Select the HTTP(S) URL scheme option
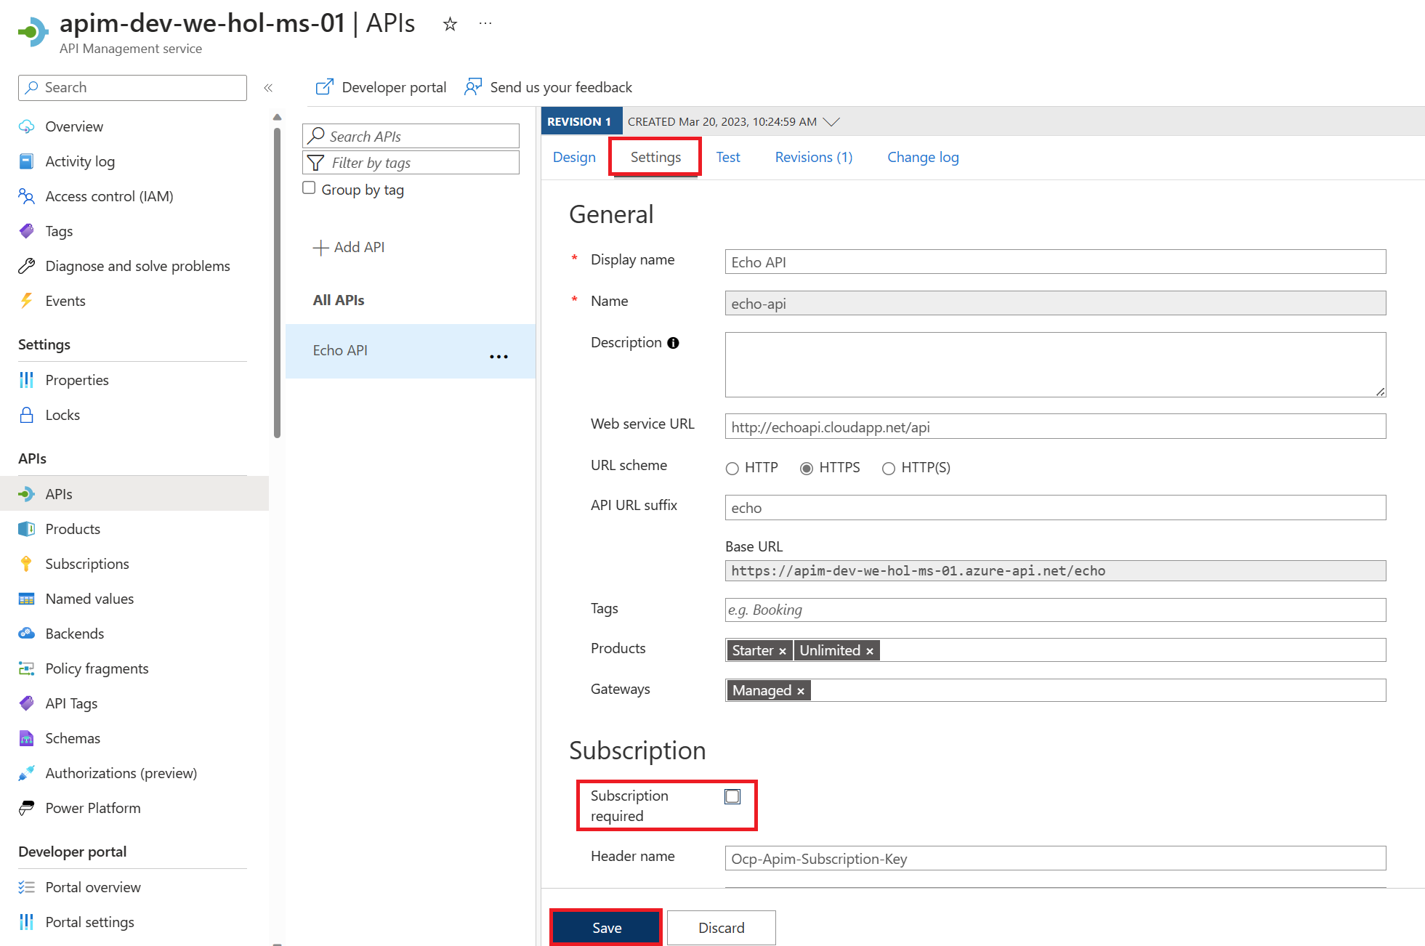 887,466
